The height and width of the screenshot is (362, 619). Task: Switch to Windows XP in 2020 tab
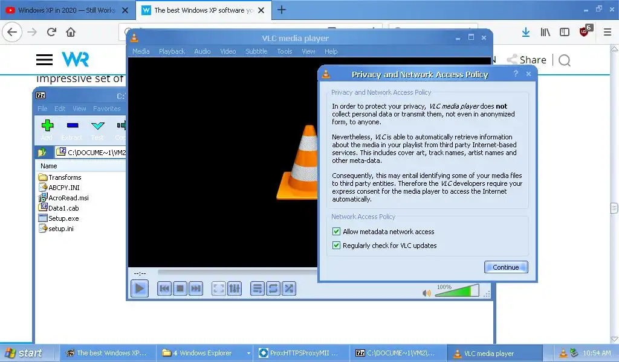tap(67, 10)
